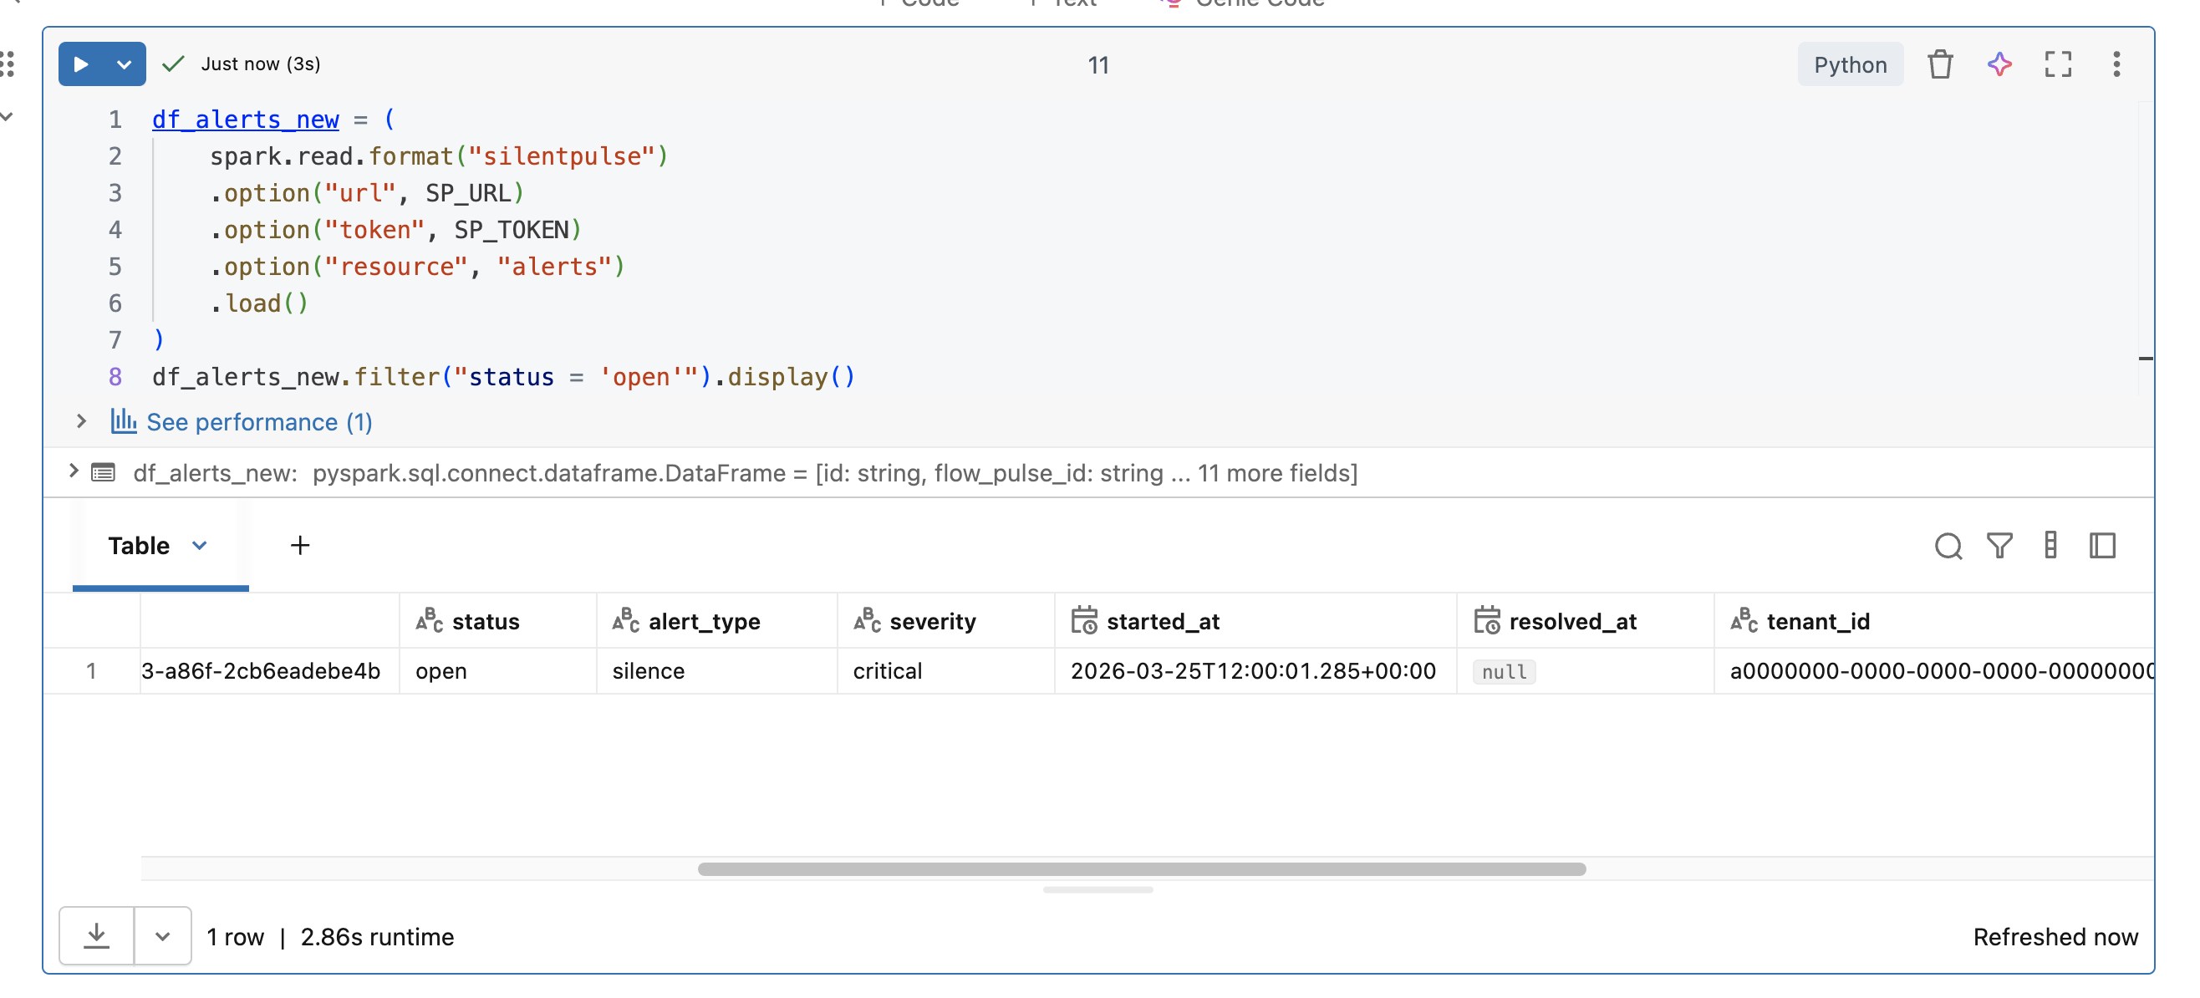Select the 'critical' severity cell
Viewport: 2200px width, 998px height.
coord(945,671)
